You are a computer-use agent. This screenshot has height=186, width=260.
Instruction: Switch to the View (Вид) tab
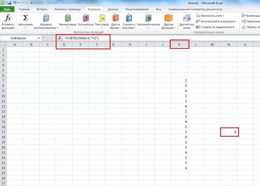(x=159, y=9)
